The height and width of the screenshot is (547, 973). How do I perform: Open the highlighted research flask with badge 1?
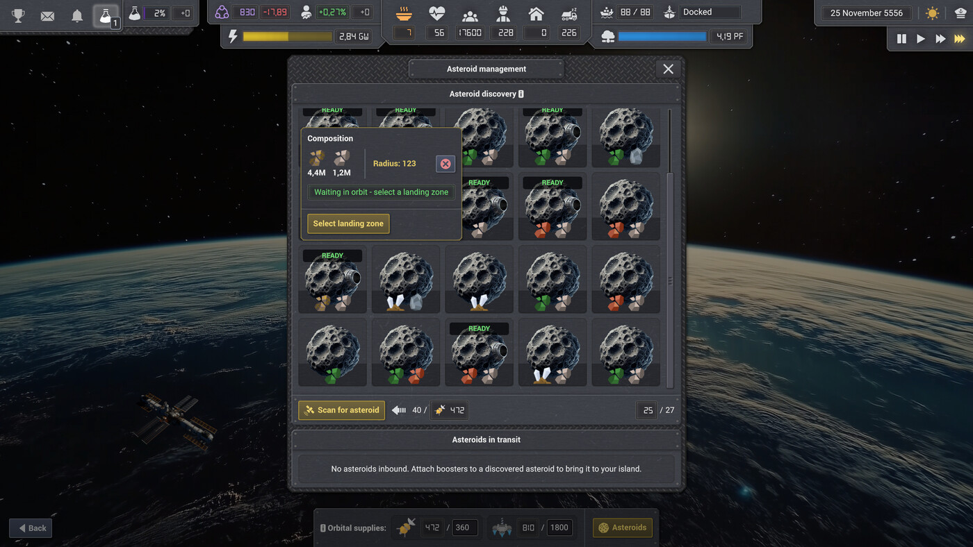[106, 15]
